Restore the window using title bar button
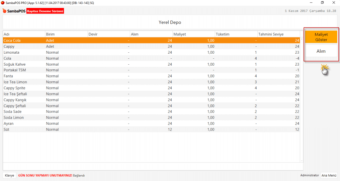The width and height of the screenshot is (340, 181). coord(322,3)
